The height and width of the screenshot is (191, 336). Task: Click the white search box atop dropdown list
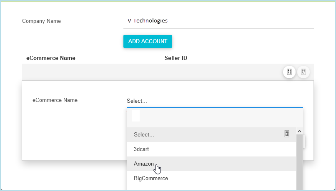pyautogui.click(x=135, y=116)
